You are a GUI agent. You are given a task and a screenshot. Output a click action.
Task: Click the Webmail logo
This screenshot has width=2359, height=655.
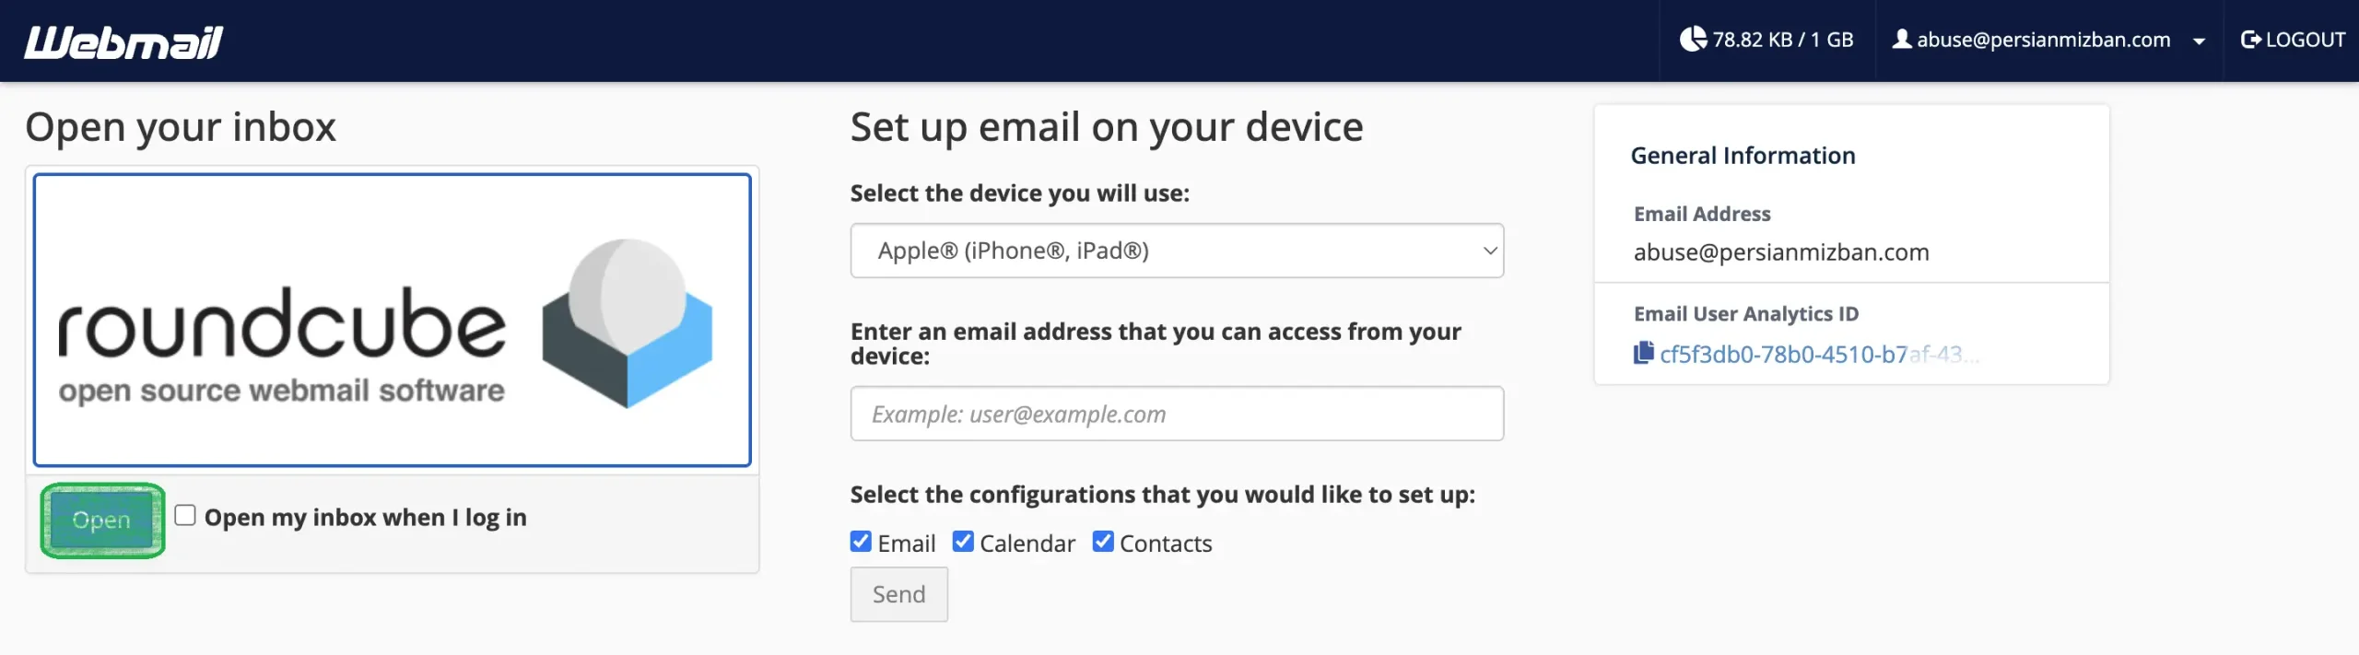pyautogui.click(x=123, y=41)
